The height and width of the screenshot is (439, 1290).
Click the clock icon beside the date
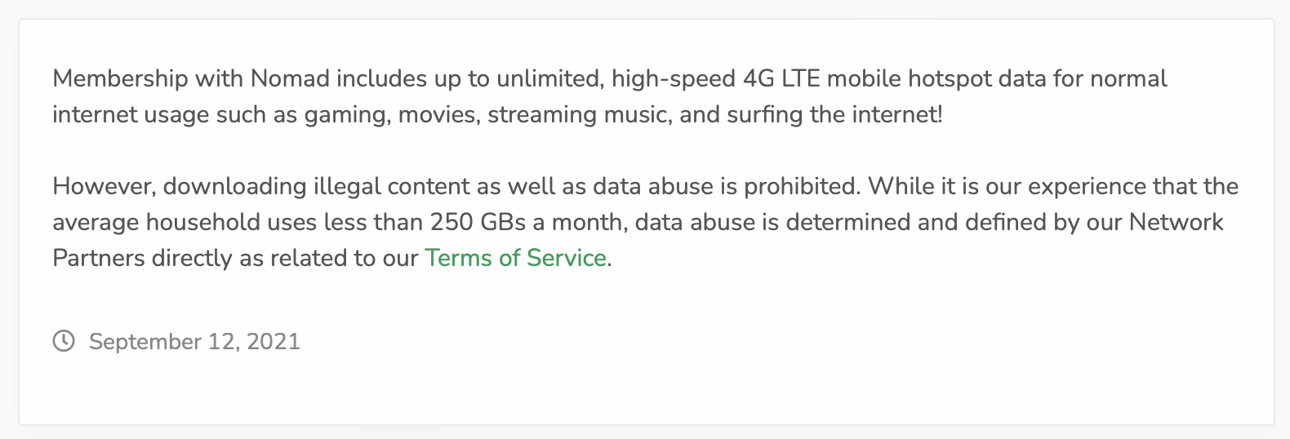tap(64, 341)
